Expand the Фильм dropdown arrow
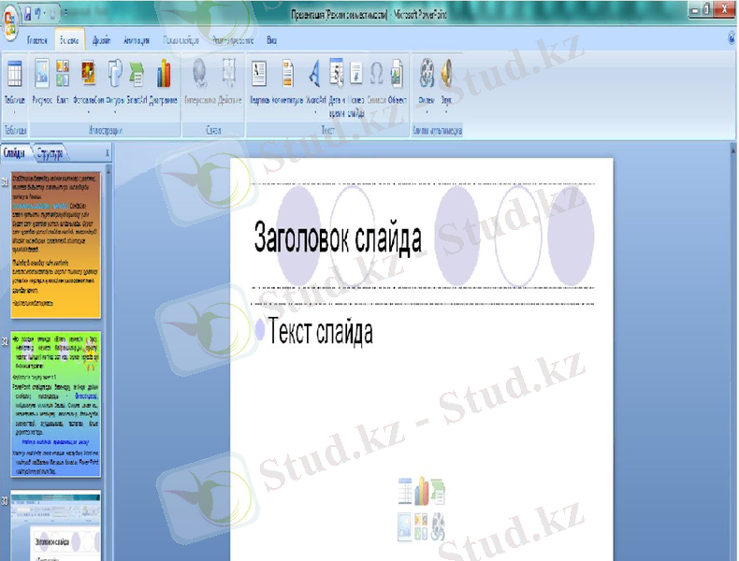The image size is (739, 561). point(427,112)
